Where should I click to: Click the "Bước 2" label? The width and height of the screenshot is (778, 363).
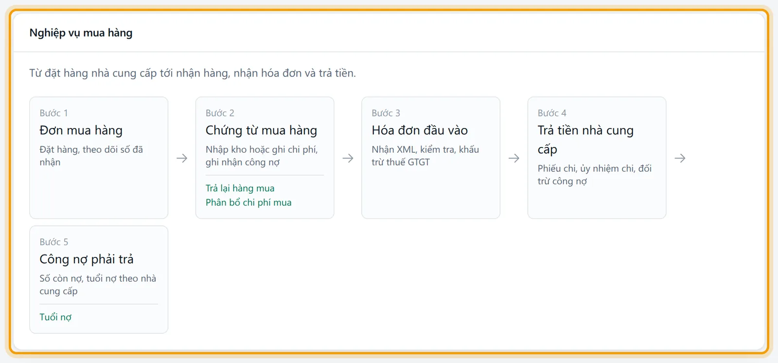tap(220, 113)
